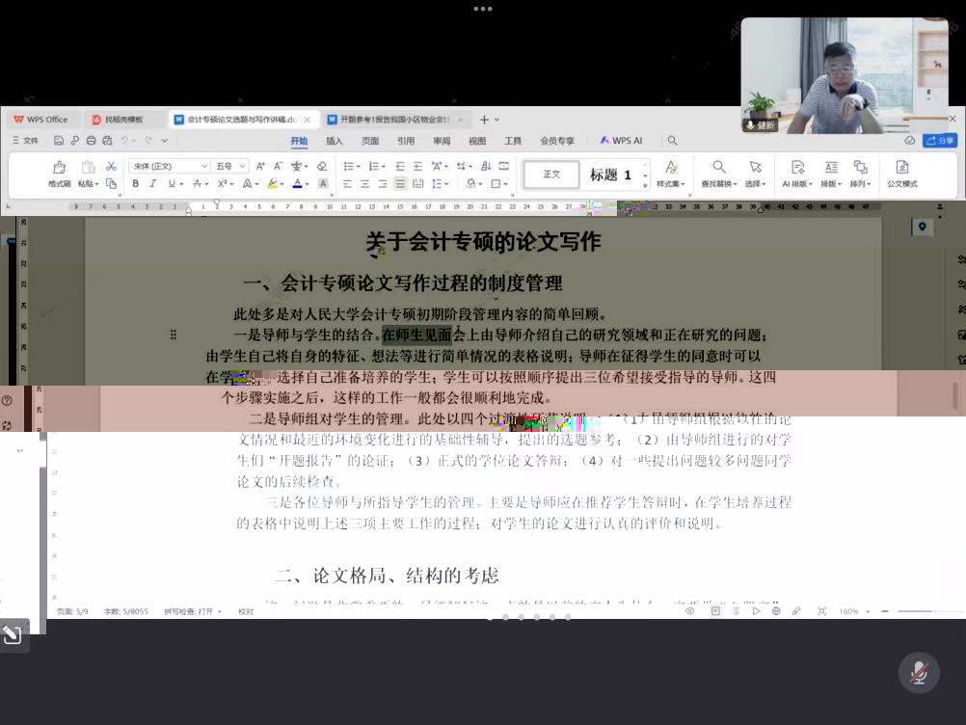Open the 审阅 ribbon tab
Viewport: 966px width, 725px height.
pos(442,141)
